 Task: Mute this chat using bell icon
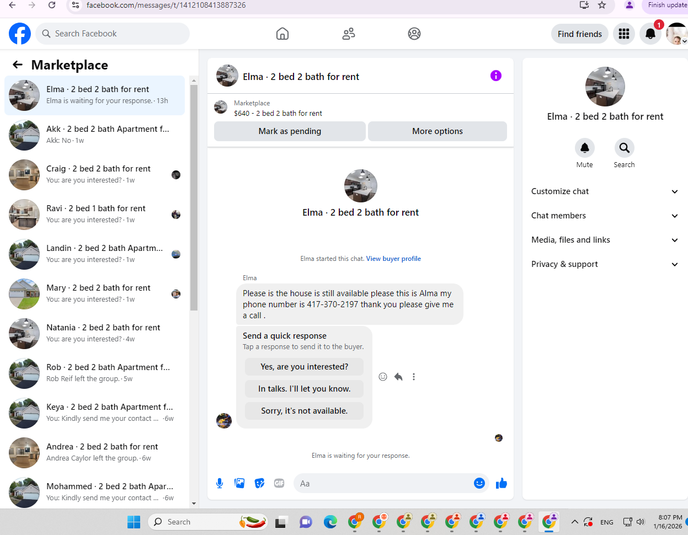pos(585,148)
